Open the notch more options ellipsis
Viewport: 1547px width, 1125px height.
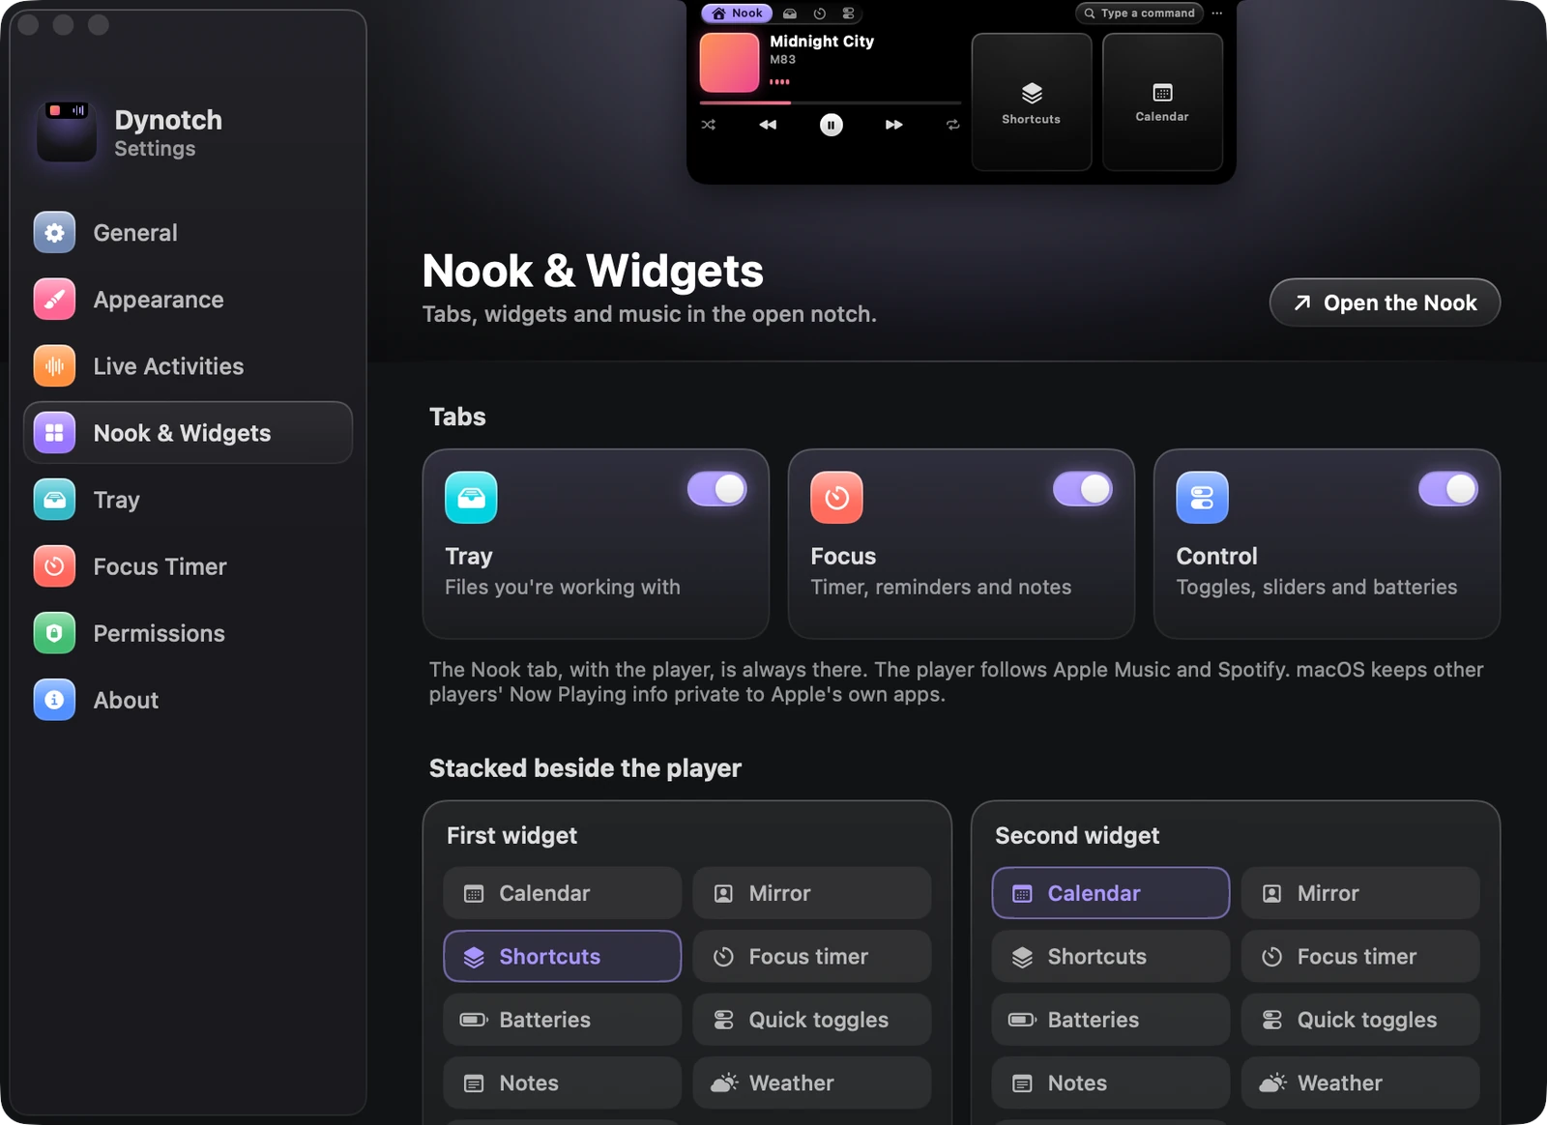[x=1217, y=14]
